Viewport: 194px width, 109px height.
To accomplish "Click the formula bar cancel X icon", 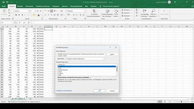I will pos(19,22).
